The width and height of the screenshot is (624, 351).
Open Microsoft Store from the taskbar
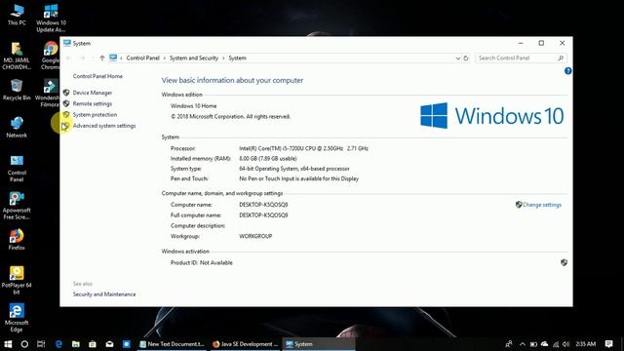[x=93, y=344]
